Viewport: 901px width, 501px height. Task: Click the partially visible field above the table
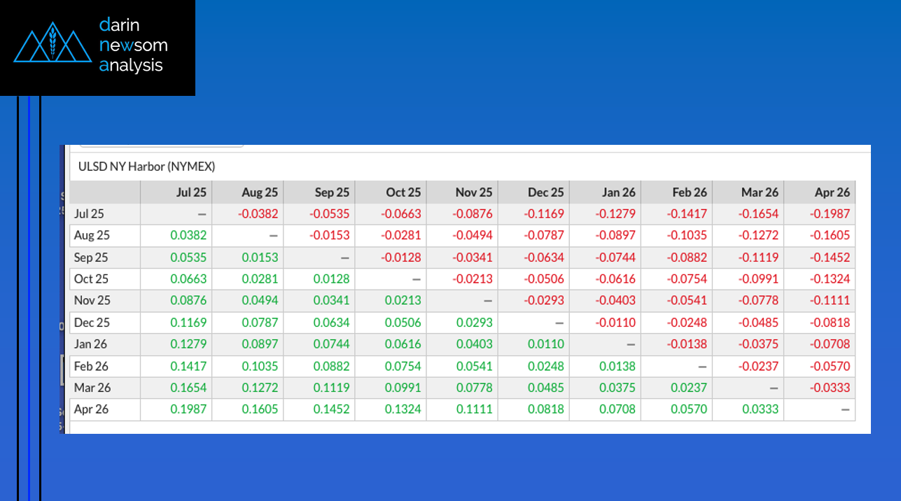click(161, 146)
